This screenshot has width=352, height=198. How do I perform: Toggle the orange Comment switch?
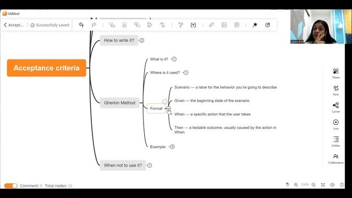(11, 186)
